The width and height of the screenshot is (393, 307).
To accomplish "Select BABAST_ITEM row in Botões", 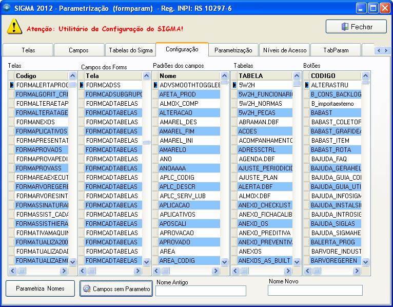I will coord(336,141).
